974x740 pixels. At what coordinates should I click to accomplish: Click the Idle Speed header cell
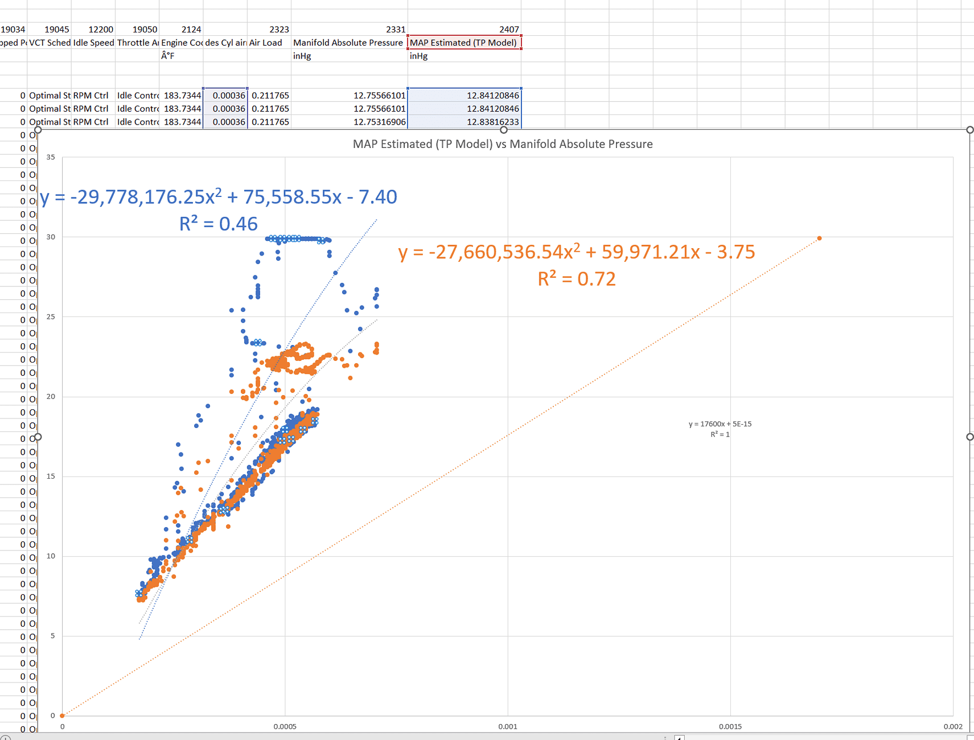pyautogui.click(x=94, y=43)
